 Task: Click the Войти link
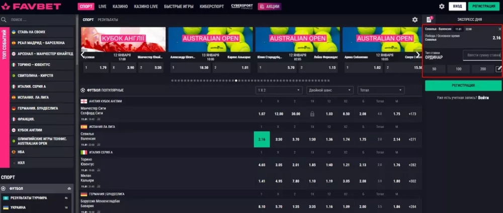pos(483,98)
